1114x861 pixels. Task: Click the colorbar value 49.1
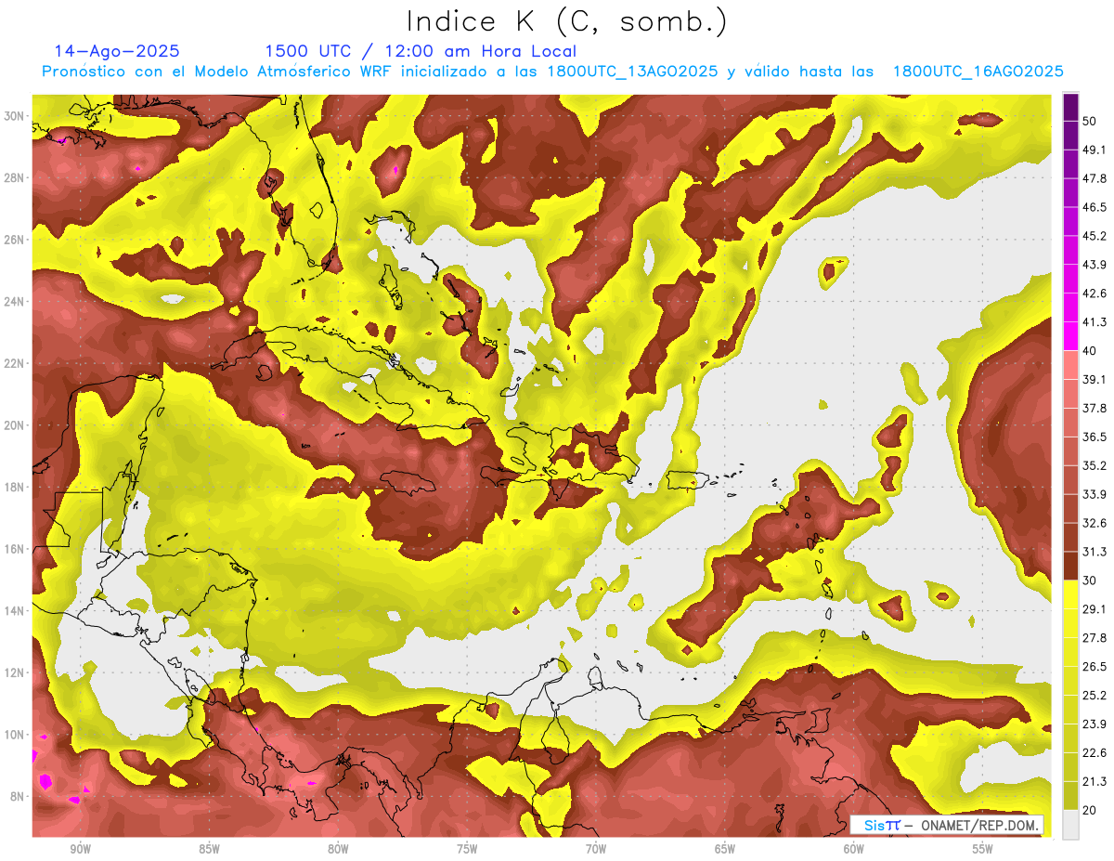(x=1094, y=150)
